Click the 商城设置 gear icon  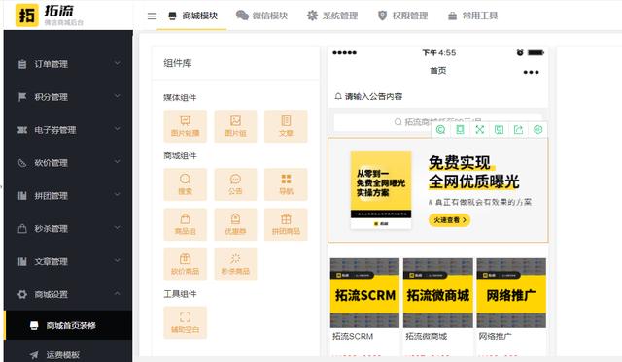[x=22, y=294]
